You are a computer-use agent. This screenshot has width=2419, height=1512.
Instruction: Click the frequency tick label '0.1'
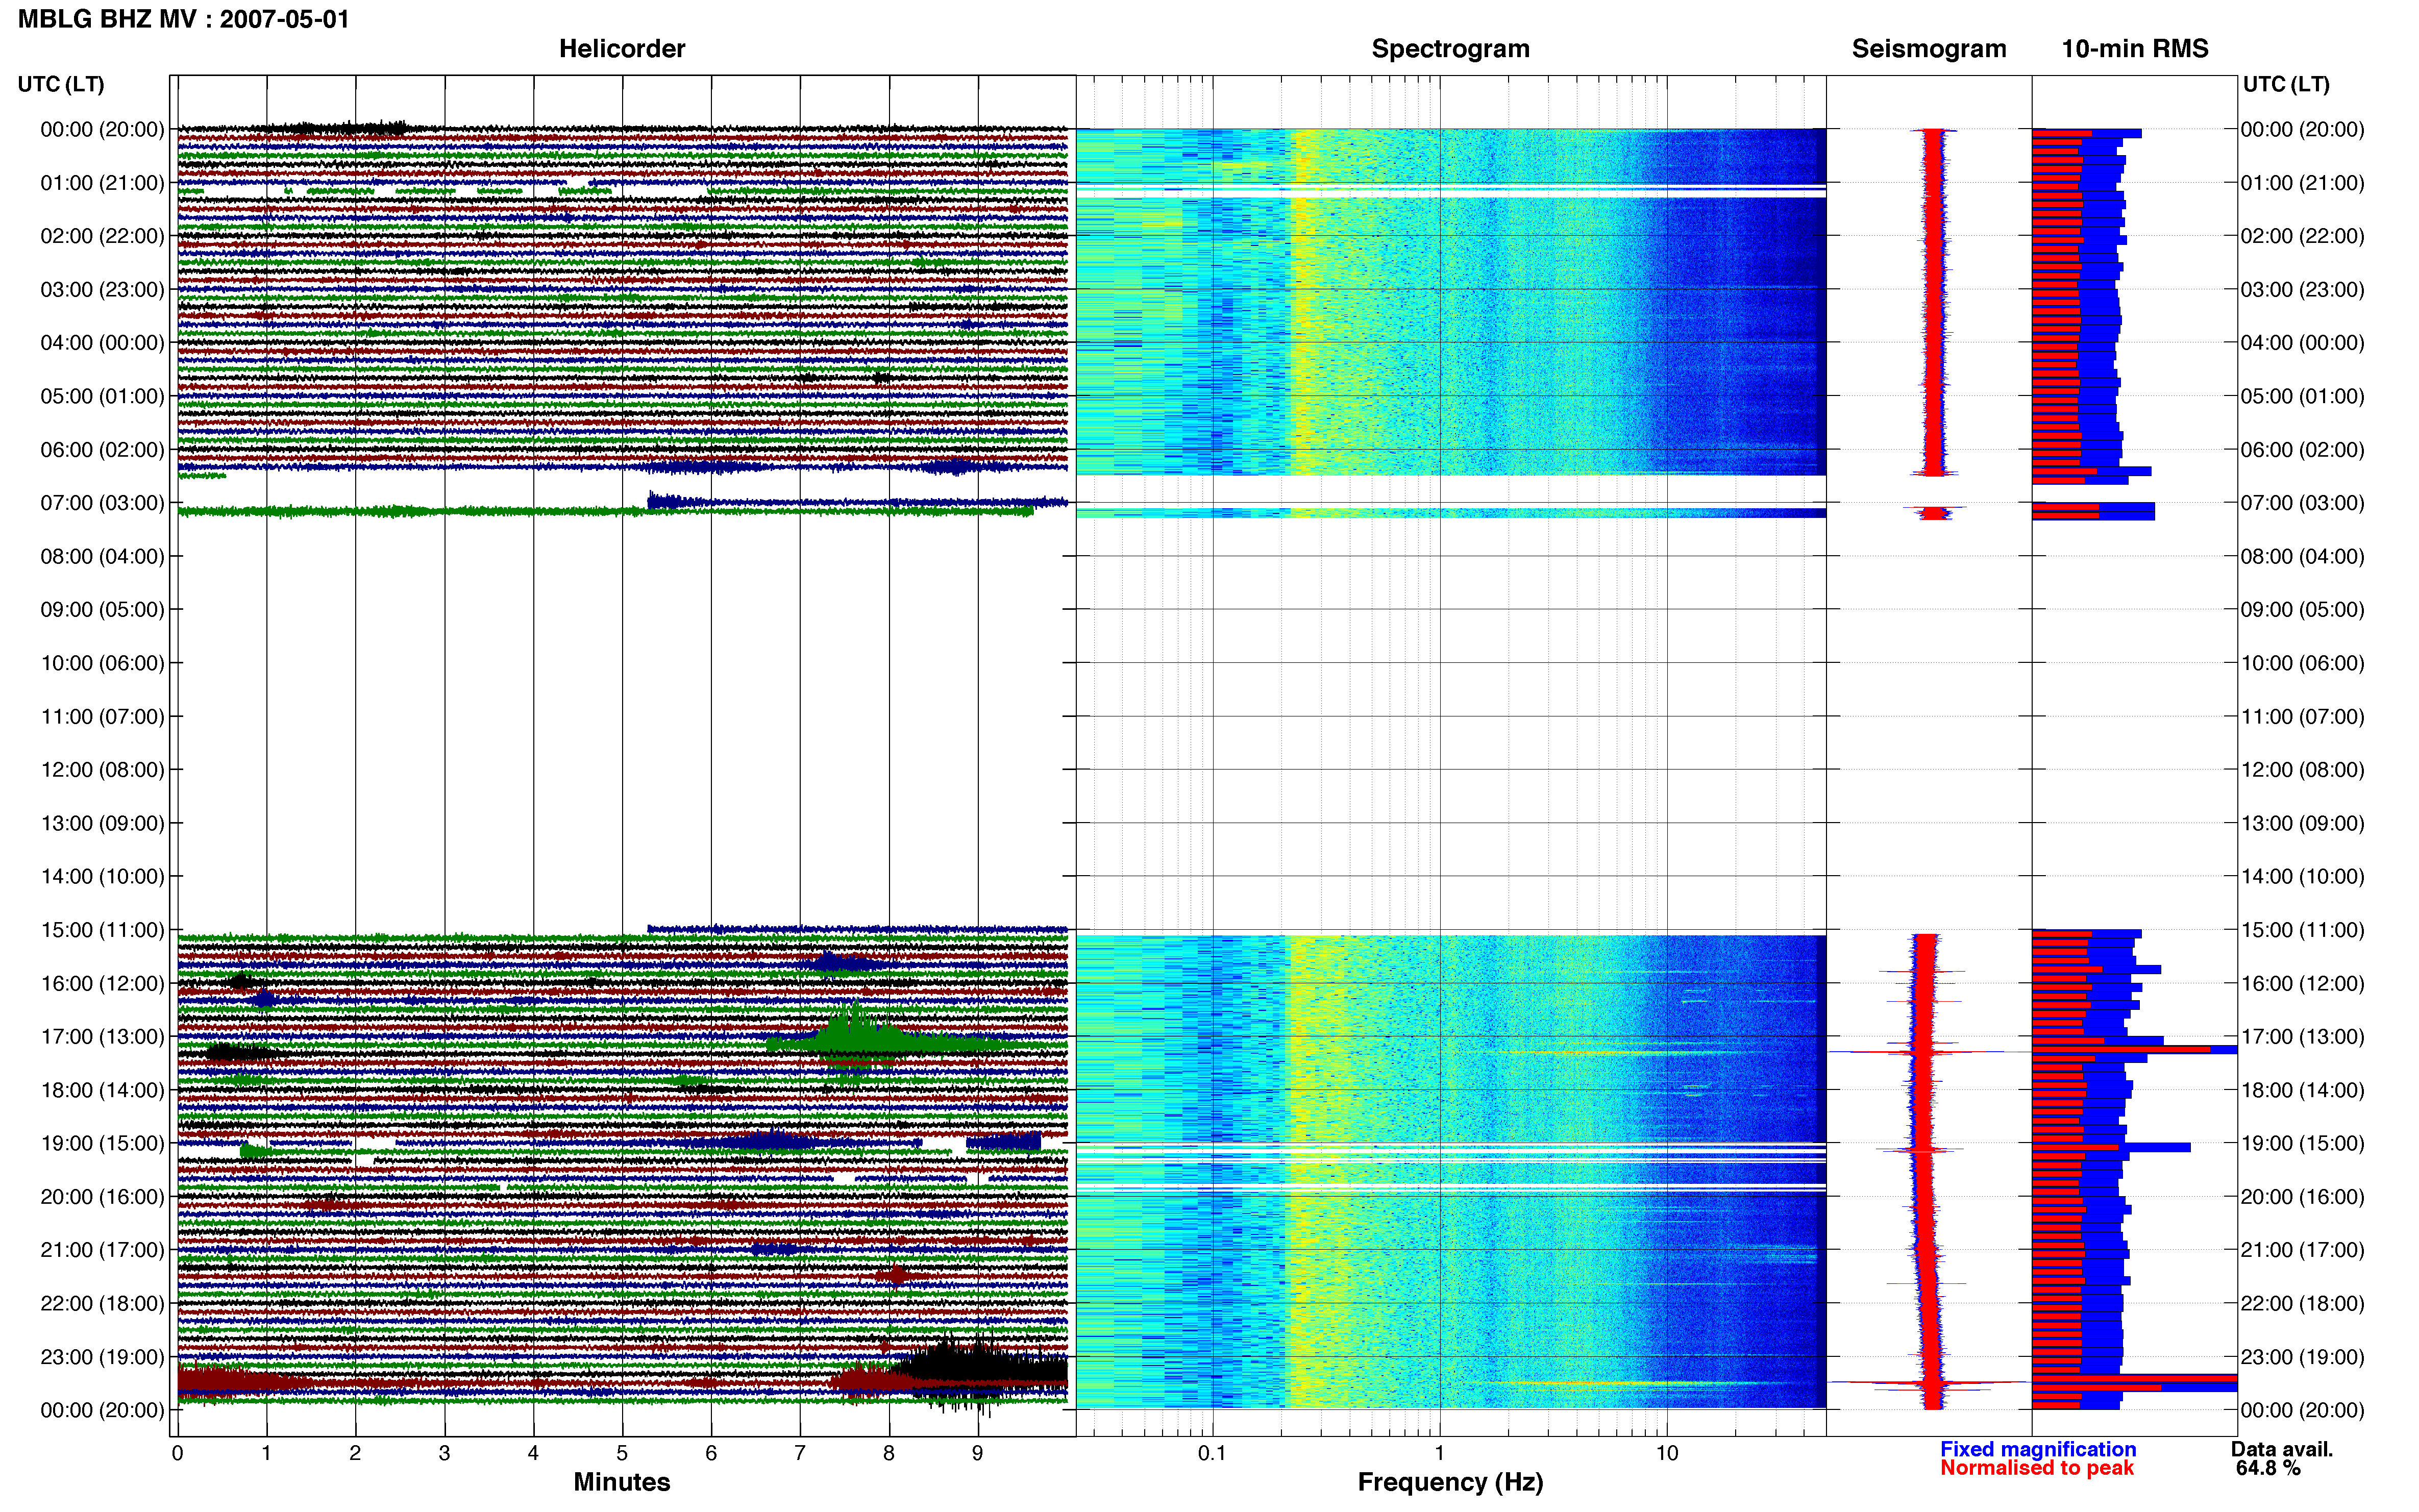1212,1453
